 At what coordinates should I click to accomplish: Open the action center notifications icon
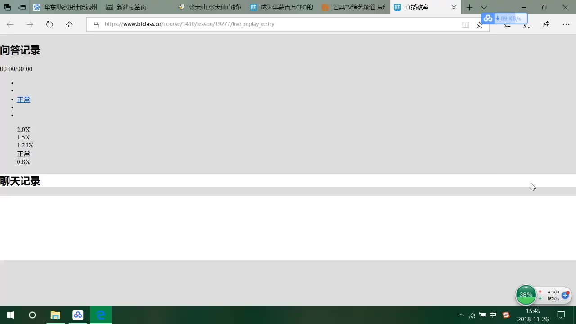pos(561,315)
